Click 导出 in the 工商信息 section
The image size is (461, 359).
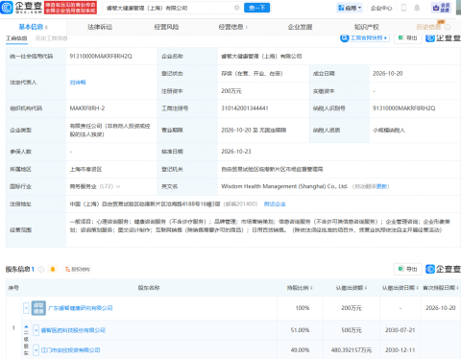(408, 37)
